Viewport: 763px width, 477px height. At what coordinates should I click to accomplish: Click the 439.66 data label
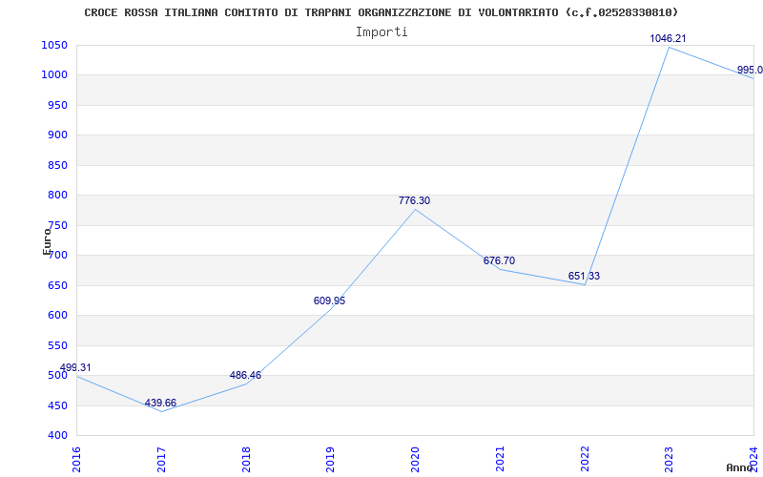point(160,403)
